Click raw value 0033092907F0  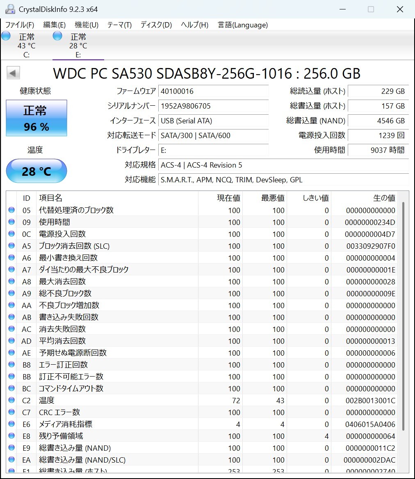[x=371, y=246]
